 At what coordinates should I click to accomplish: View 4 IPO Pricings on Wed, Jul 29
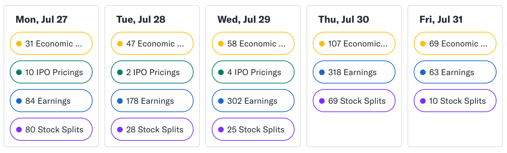point(253,72)
